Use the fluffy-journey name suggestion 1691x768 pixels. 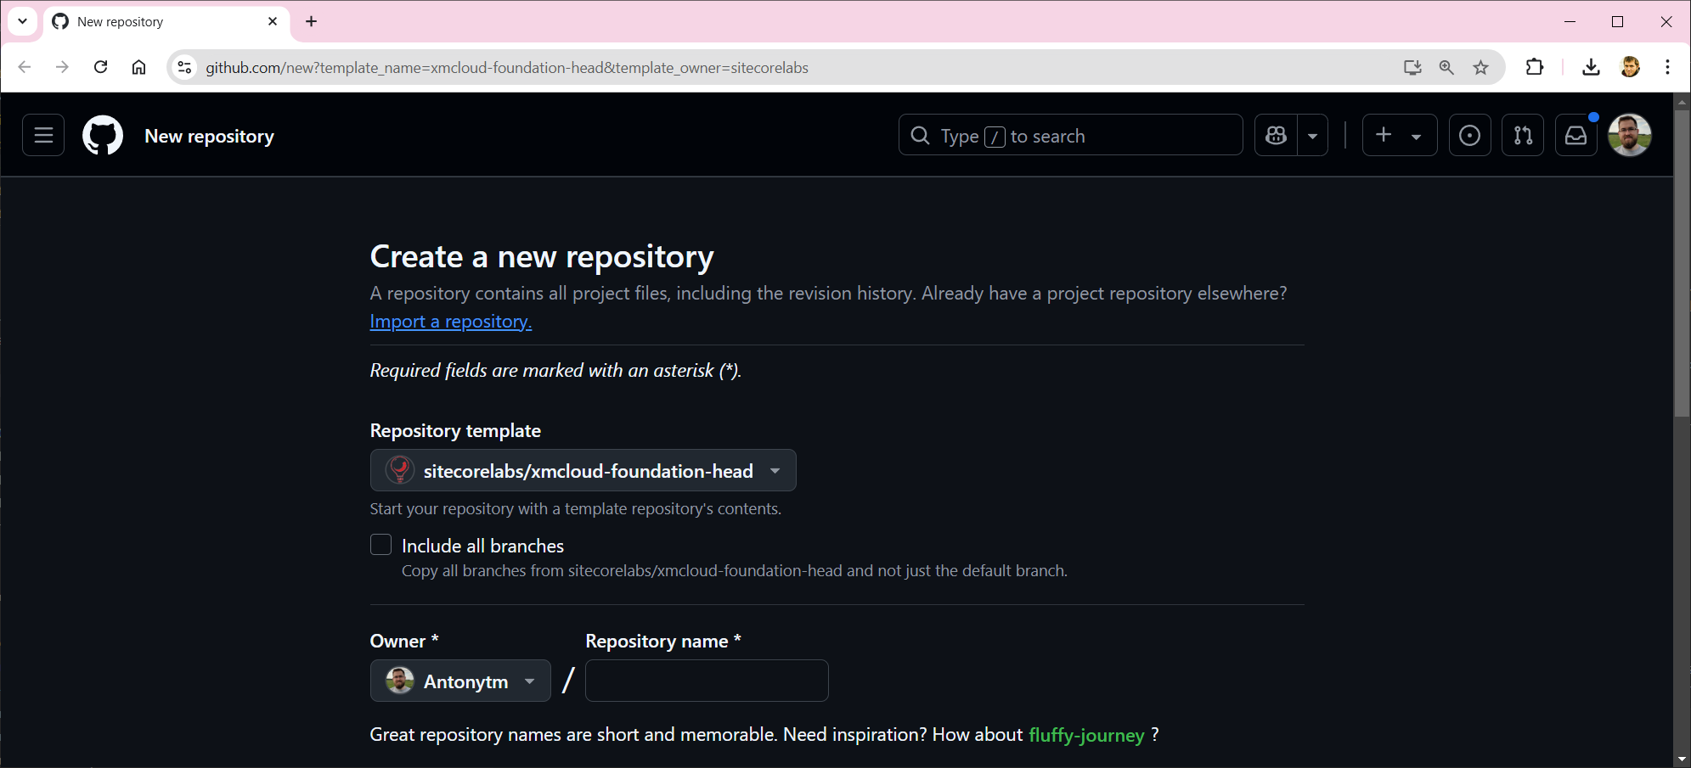1087,735
